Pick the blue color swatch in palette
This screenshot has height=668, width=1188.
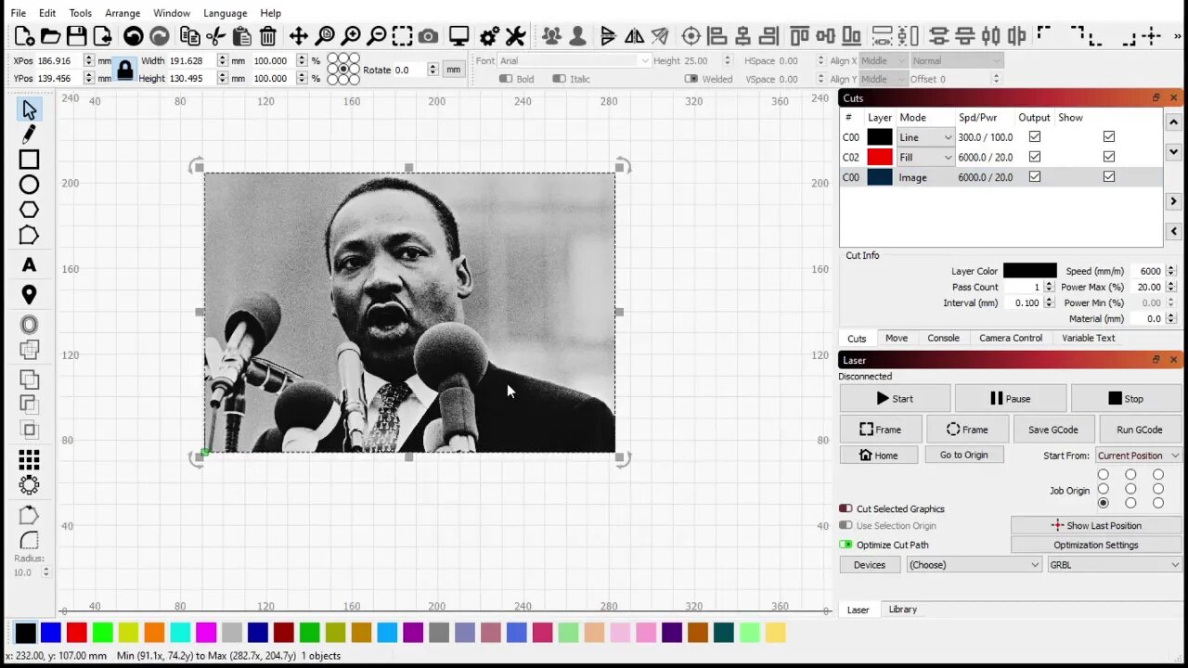pyautogui.click(x=51, y=633)
